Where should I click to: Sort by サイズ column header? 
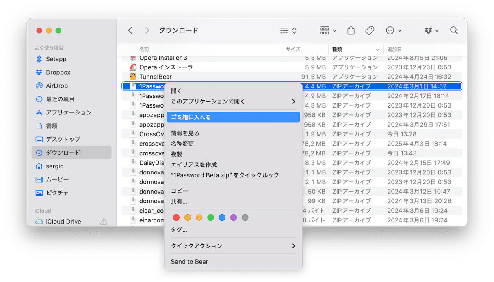coord(293,50)
